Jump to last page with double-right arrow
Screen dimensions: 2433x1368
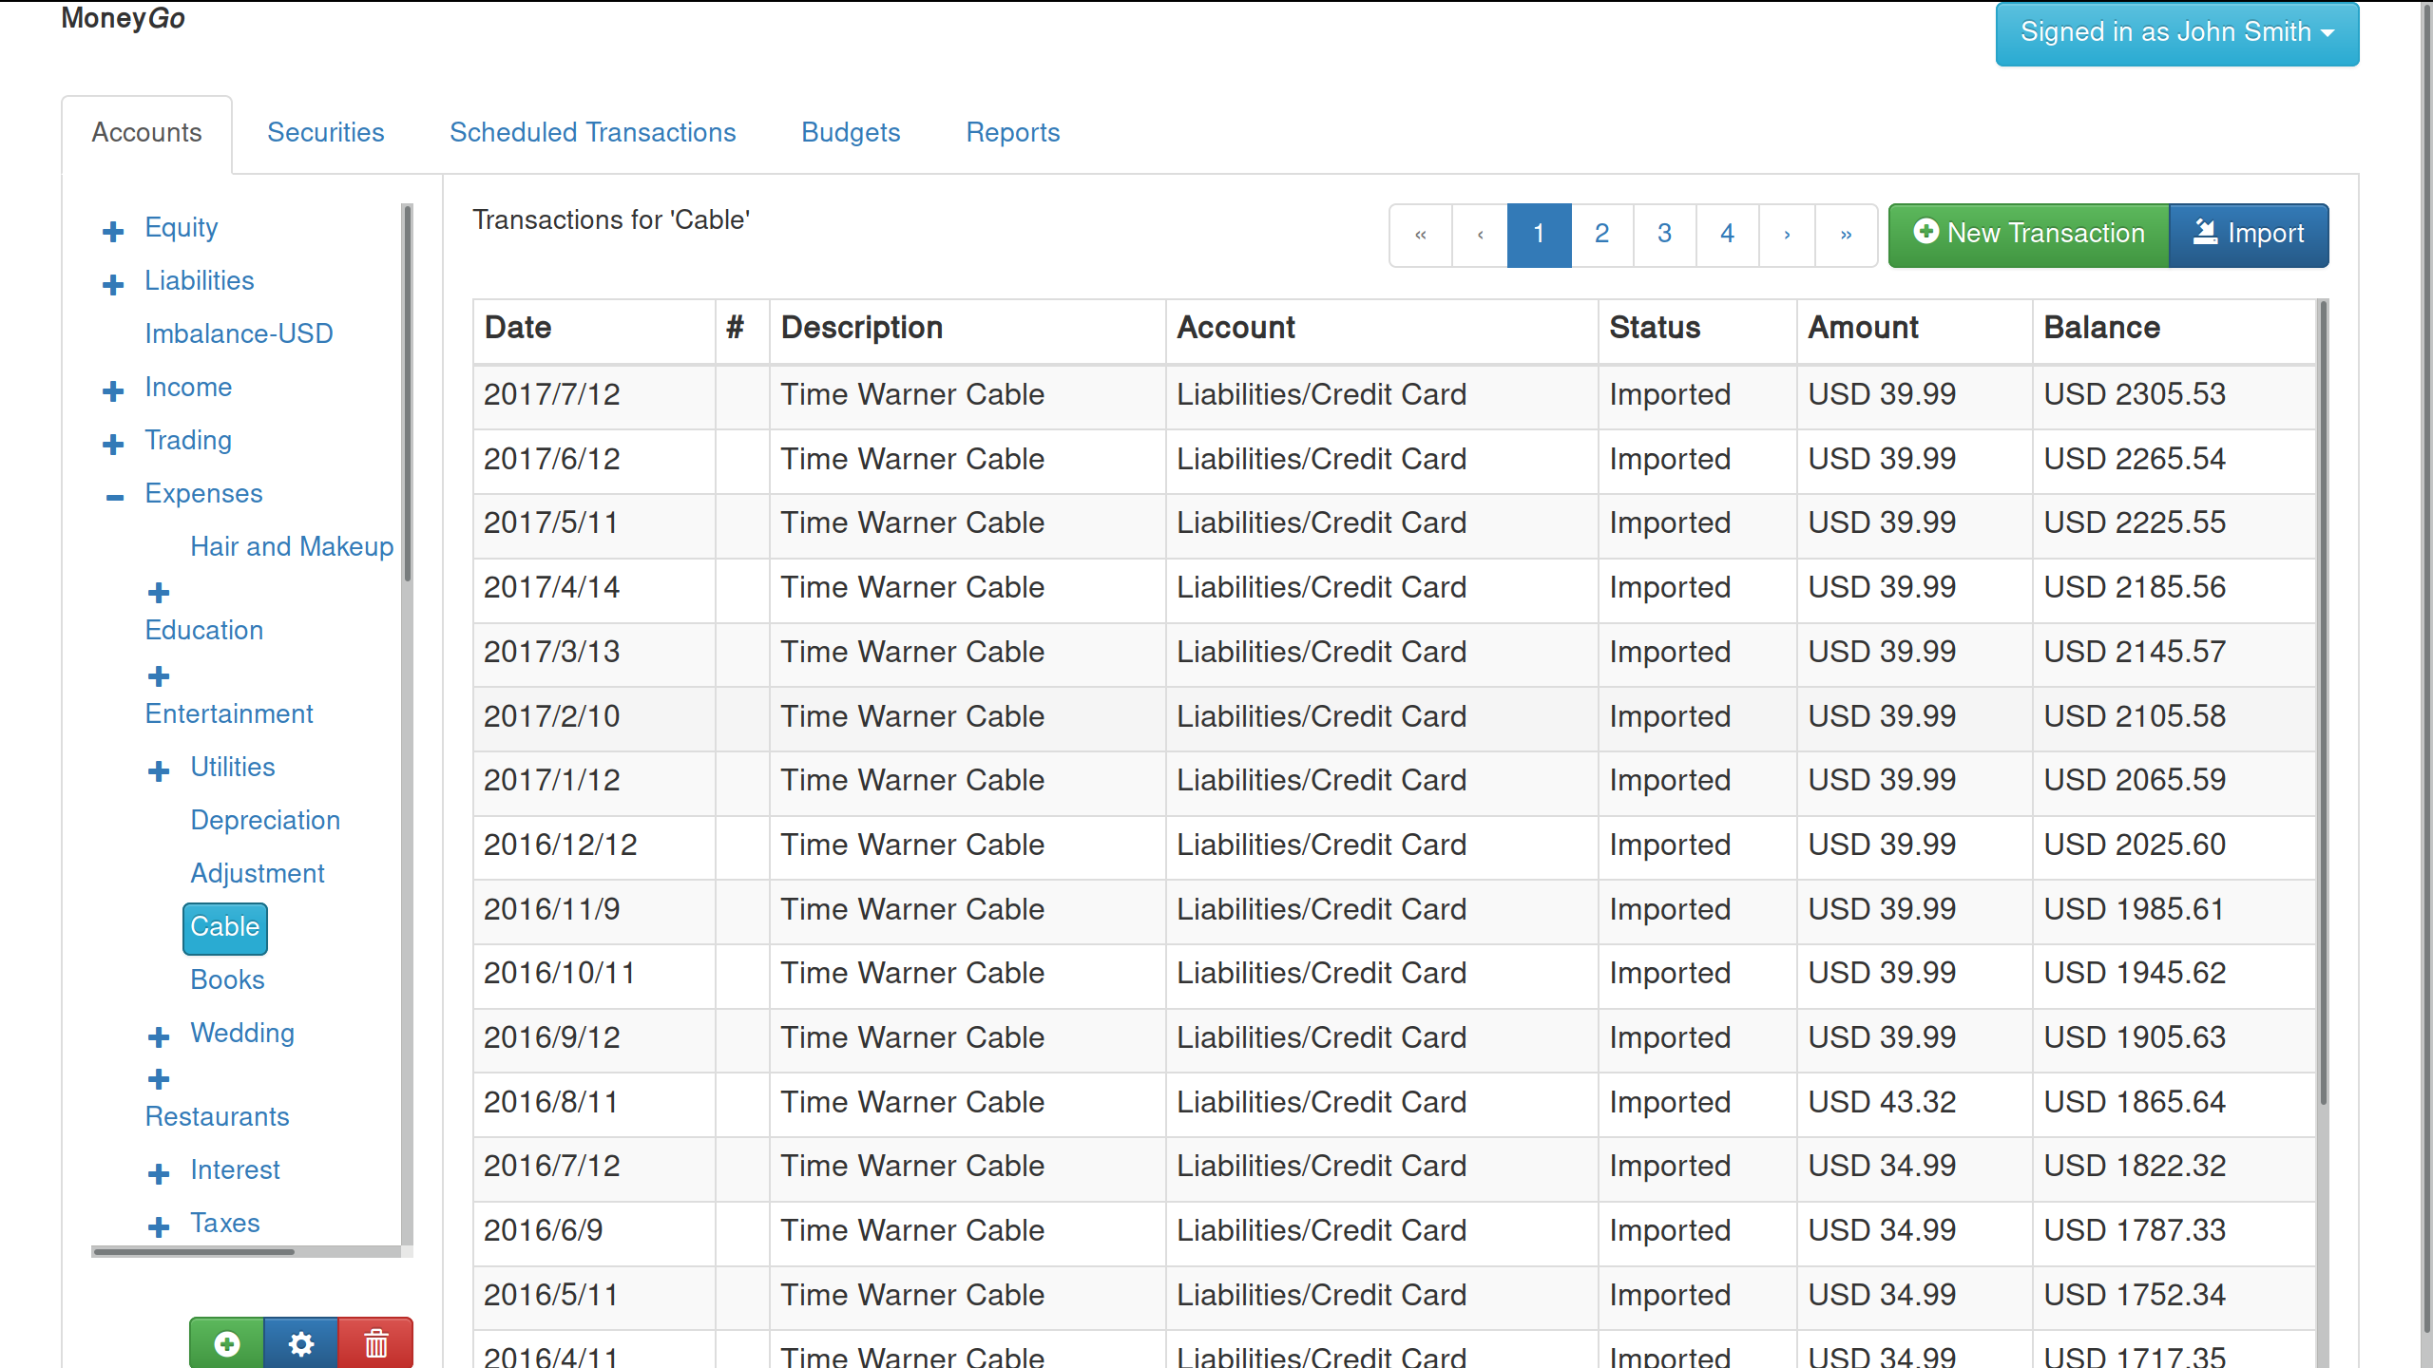(1846, 234)
